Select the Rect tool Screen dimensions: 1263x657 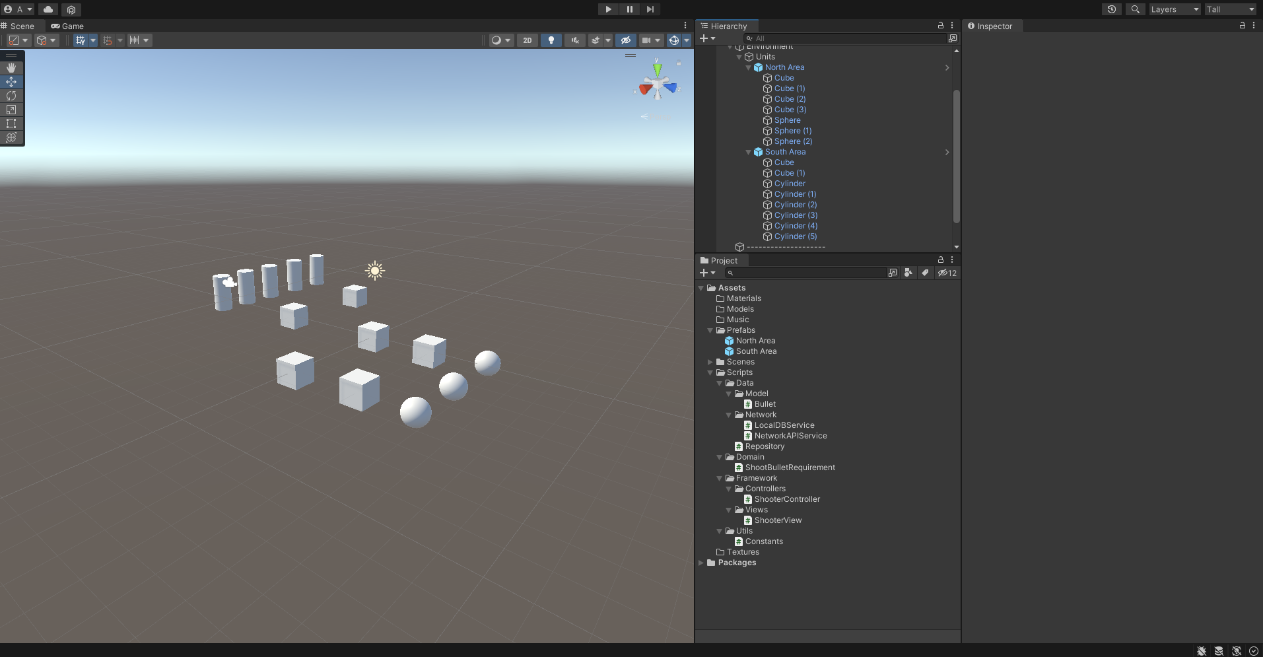click(x=11, y=123)
